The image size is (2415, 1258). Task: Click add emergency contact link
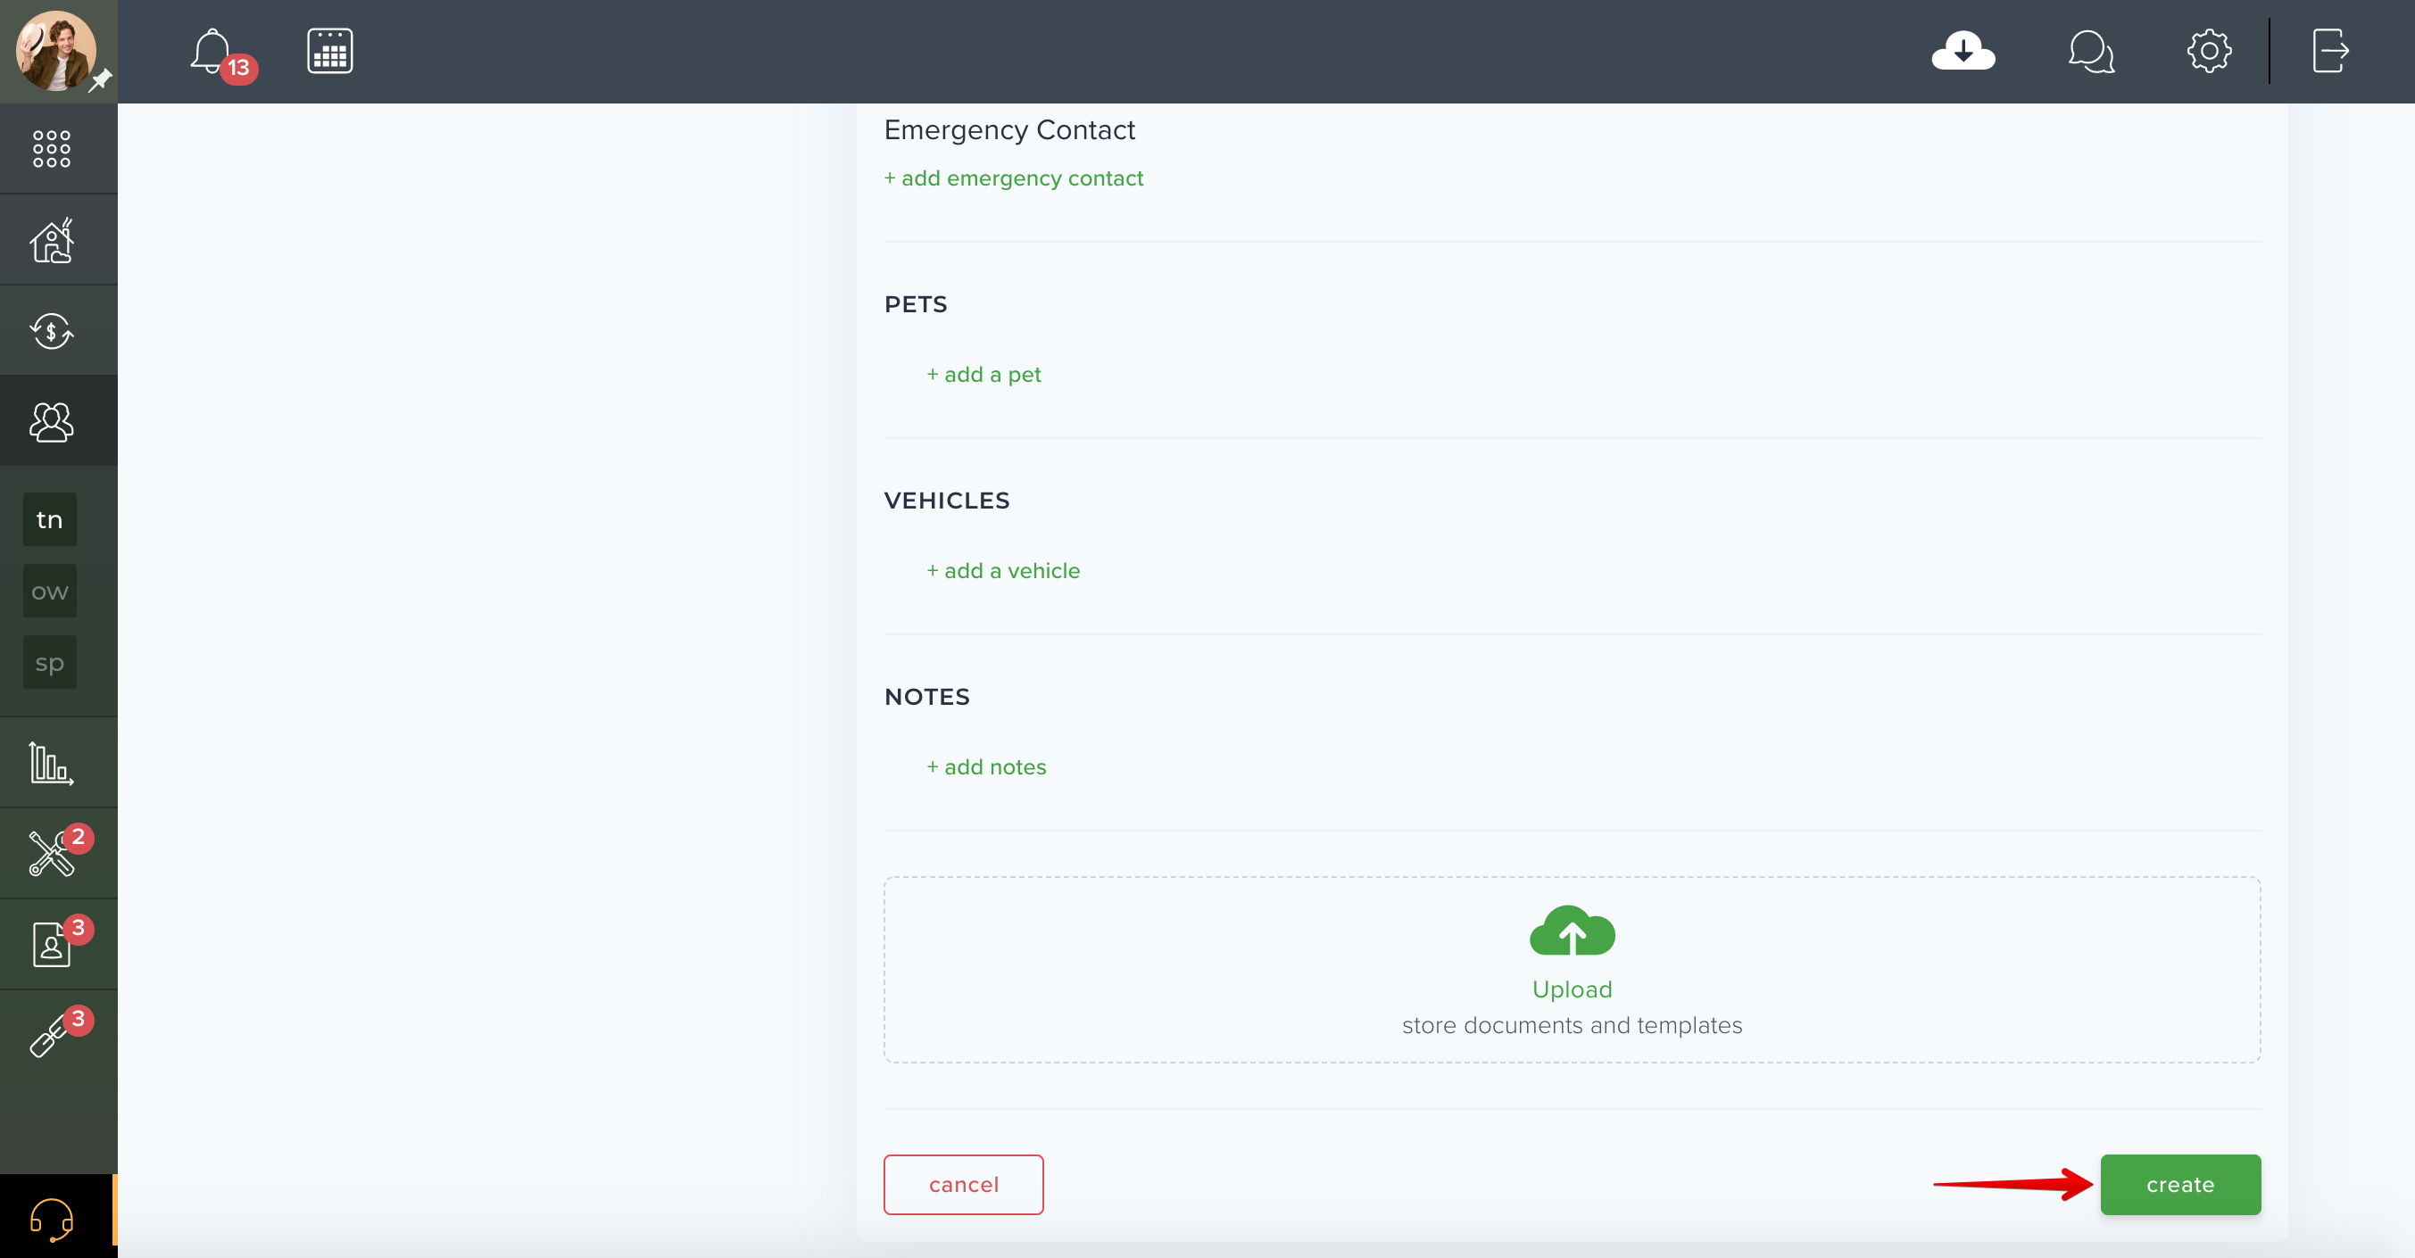[x=1013, y=178]
